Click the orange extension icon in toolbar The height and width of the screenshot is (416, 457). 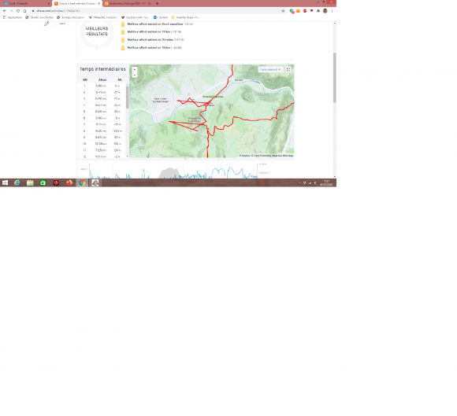pyautogui.click(x=298, y=11)
